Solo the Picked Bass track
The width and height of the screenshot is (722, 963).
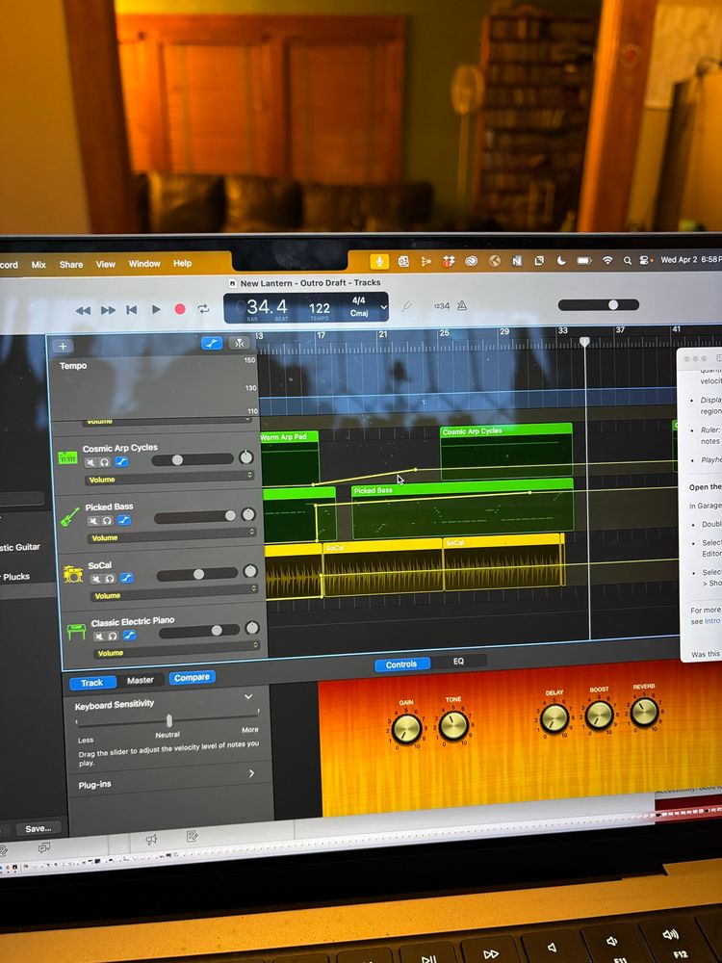click(x=107, y=521)
